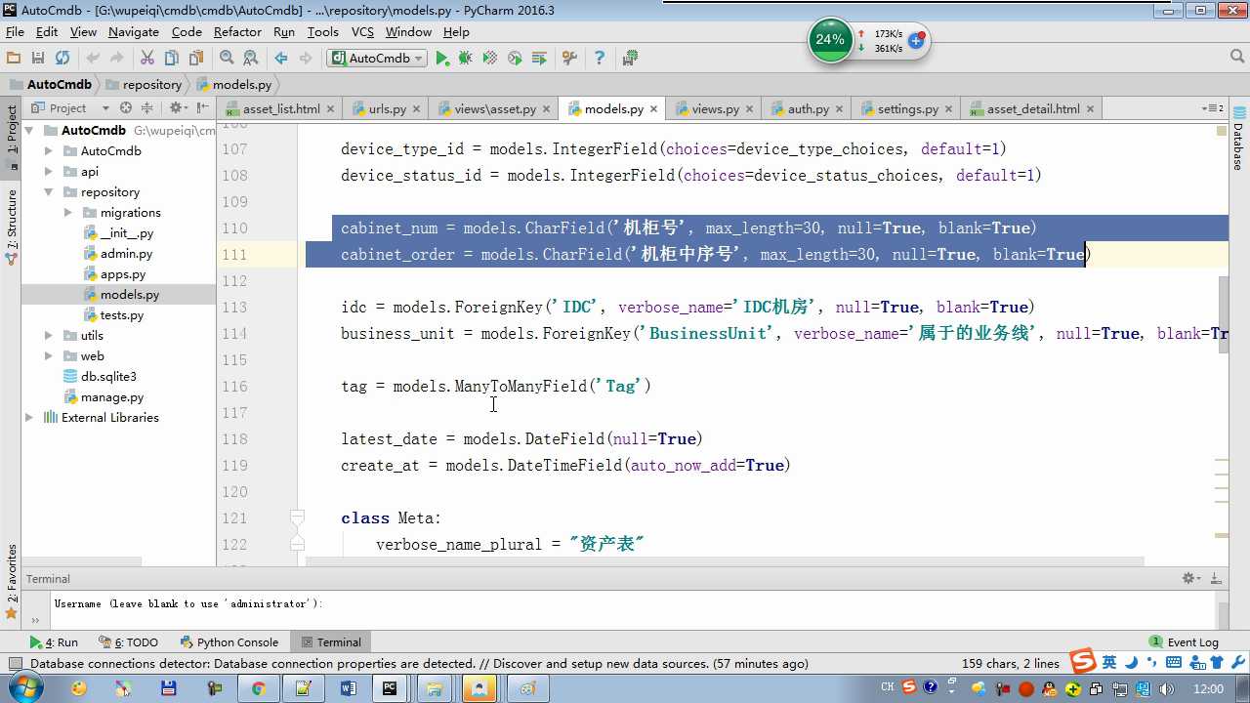Collapse all in the Project panel
The height and width of the screenshot is (703, 1250).
click(x=147, y=108)
